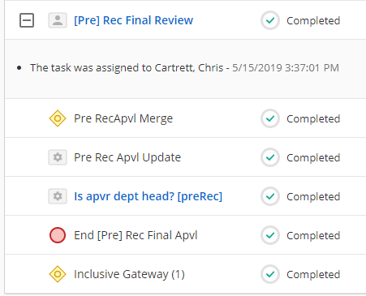The width and height of the screenshot is (366, 296).
Task: Click the completed checkmark for End Rec Final Apvl
Action: click(x=270, y=235)
